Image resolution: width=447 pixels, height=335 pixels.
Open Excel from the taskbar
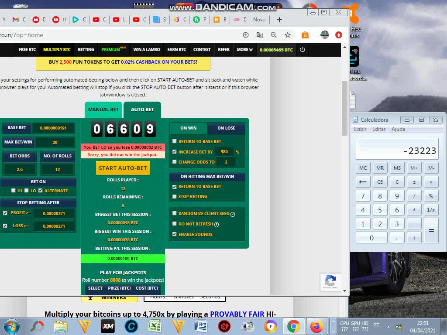[x=155, y=326]
